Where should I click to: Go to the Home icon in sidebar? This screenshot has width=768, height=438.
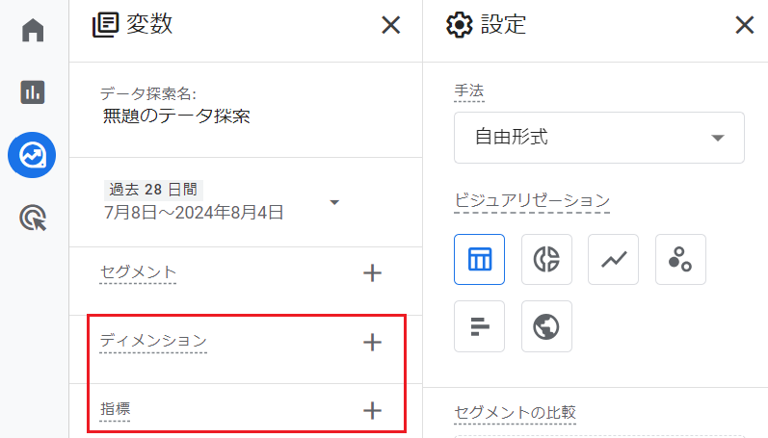pos(33,30)
